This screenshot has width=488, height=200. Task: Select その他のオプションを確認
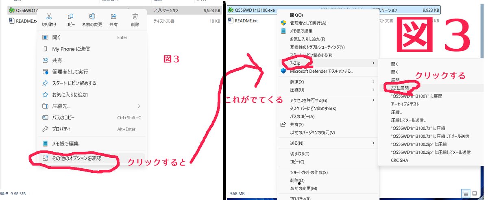92,158
